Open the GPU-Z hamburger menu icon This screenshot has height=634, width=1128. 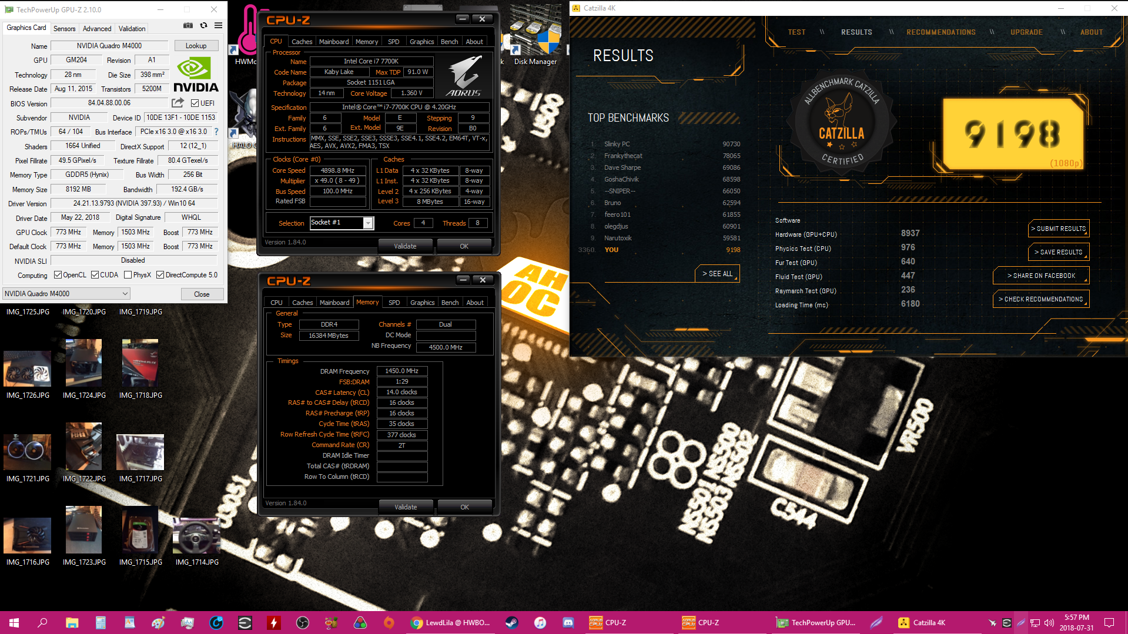tap(218, 25)
